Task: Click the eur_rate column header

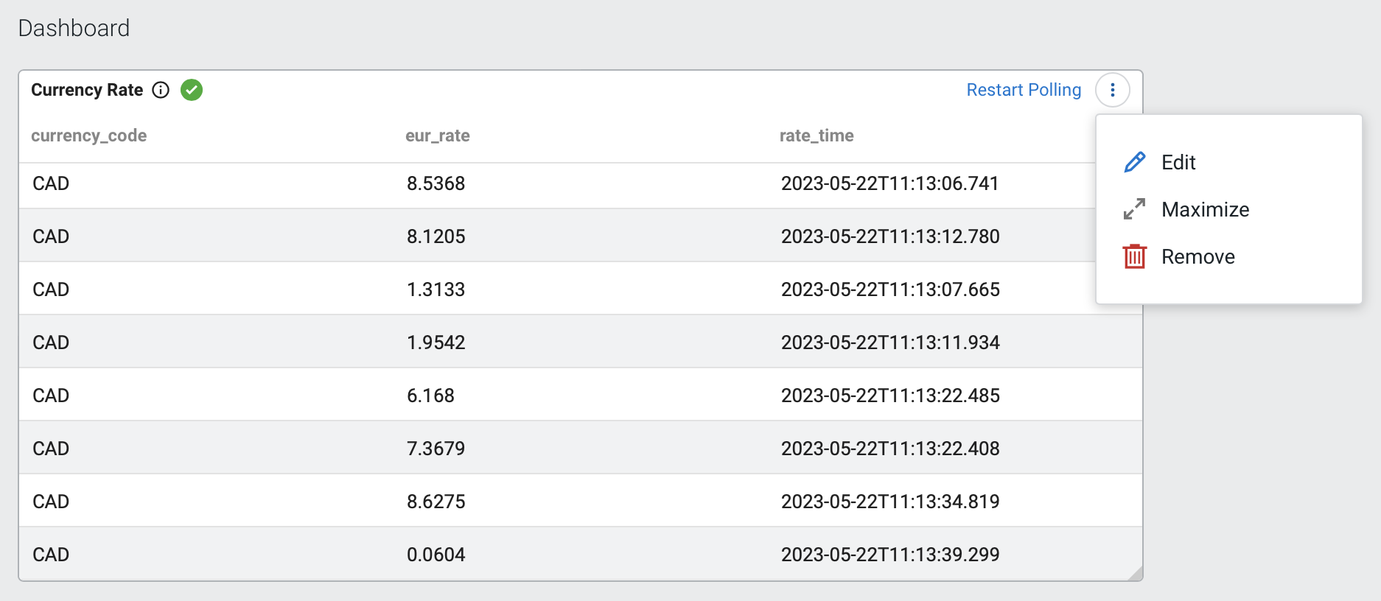Action: point(438,136)
